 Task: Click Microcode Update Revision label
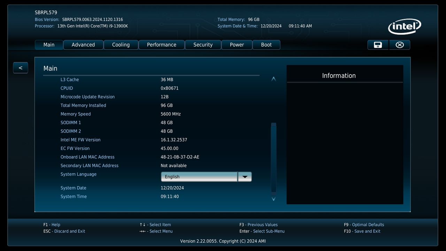(87, 97)
